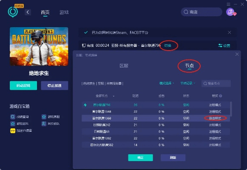Click the 启动游戏 button
The height and width of the screenshot is (170, 247).
(23, 85)
